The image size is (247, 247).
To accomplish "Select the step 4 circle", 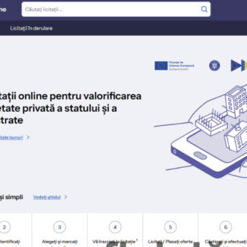I will point(115,227).
